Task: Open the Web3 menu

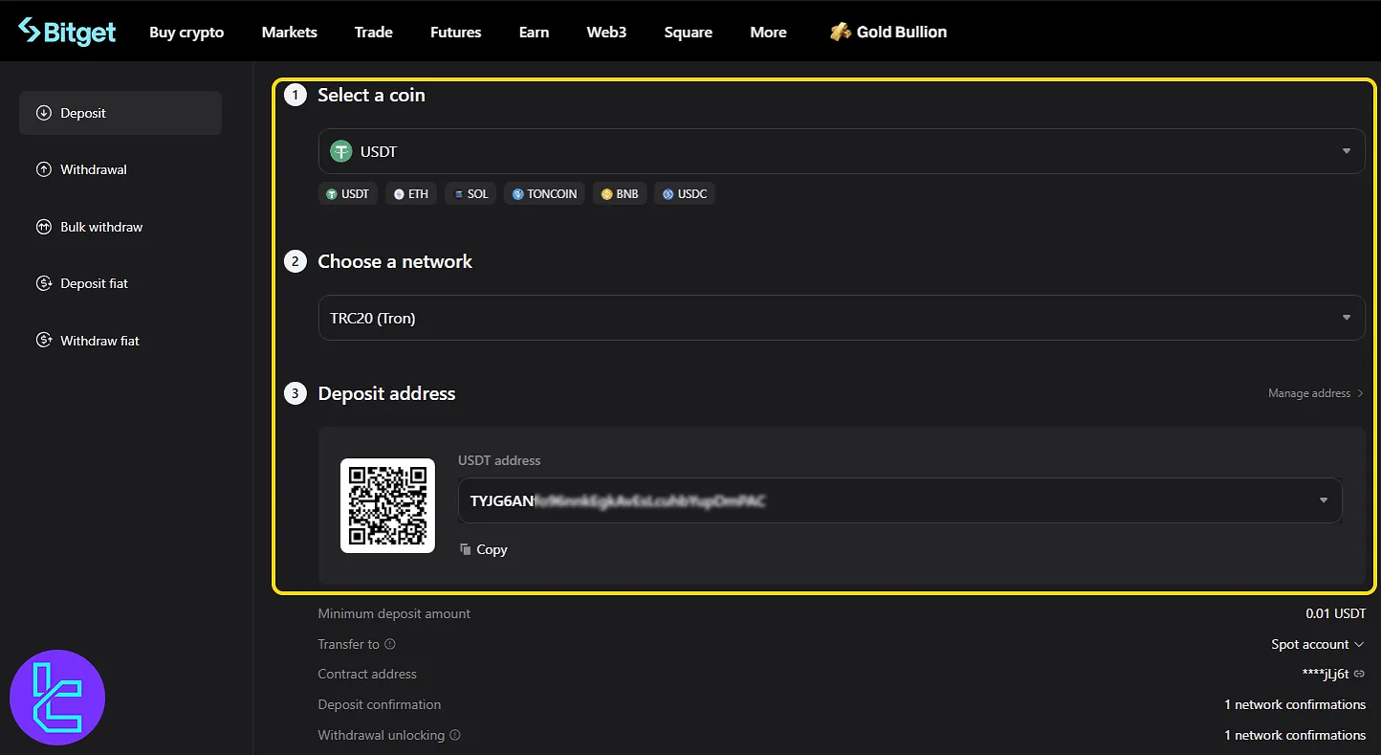Action: click(606, 32)
